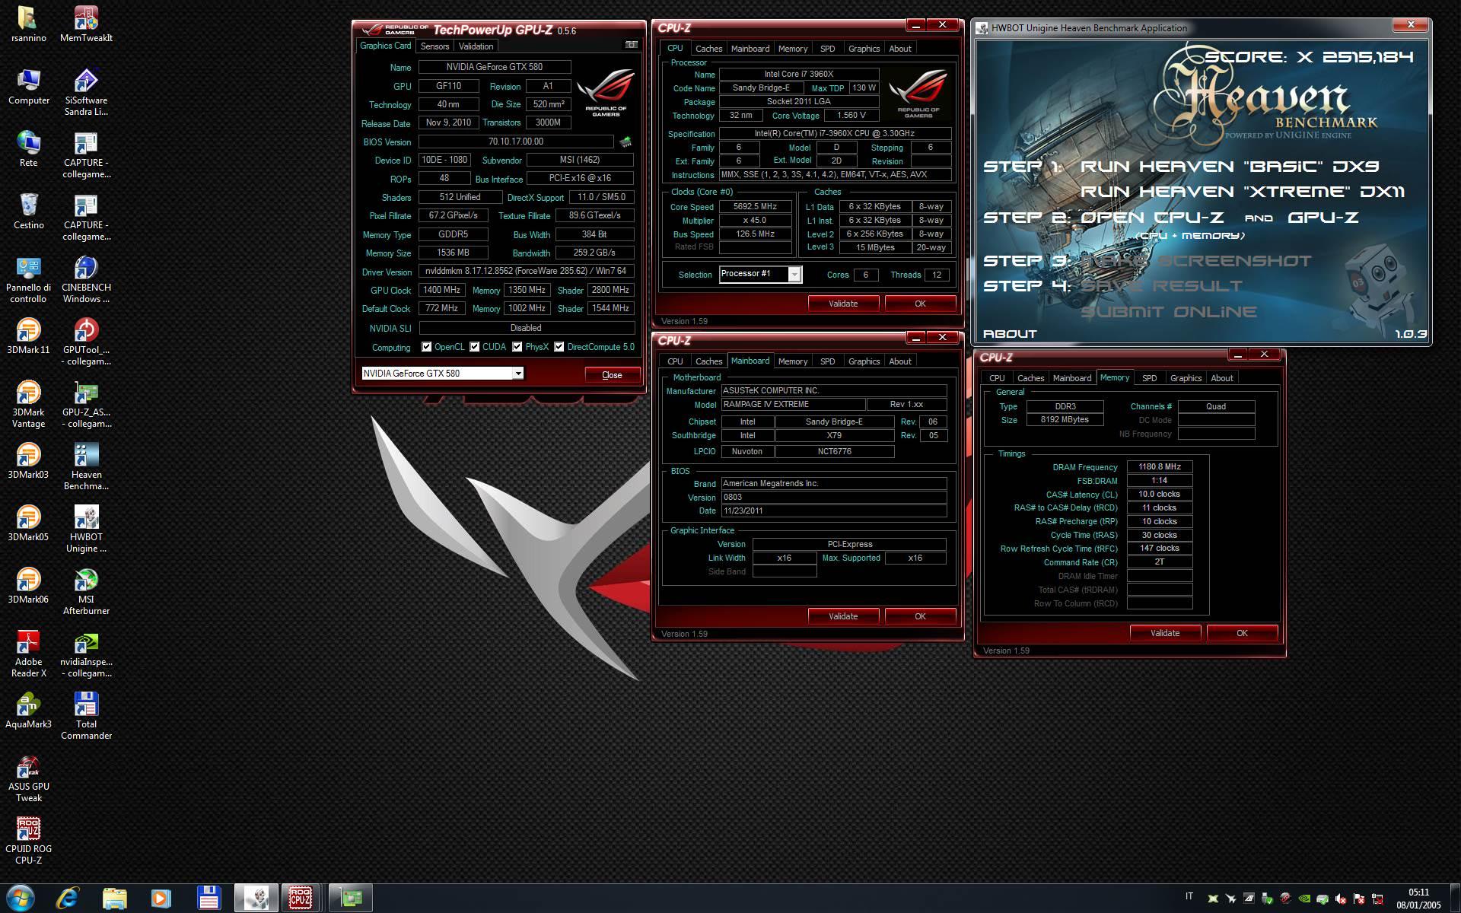
Task: Open the 3DMark06 desktop icon
Action: pyautogui.click(x=28, y=585)
